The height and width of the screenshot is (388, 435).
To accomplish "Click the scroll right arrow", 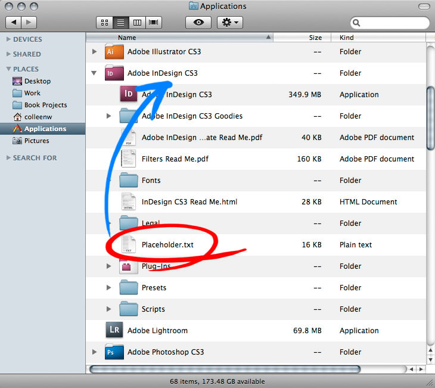I will 421,369.
